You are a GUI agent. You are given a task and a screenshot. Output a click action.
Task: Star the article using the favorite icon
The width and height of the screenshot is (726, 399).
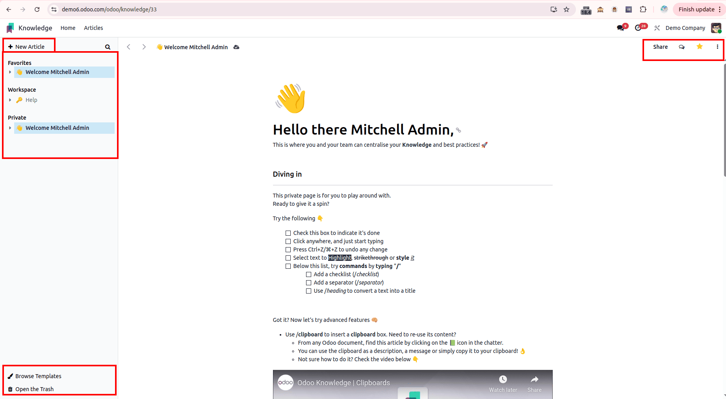(x=699, y=46)
